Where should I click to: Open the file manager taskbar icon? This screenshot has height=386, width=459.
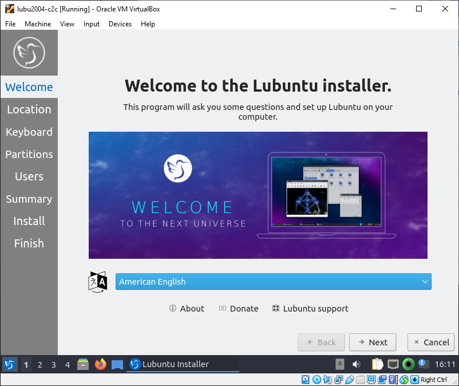point(83,364)
